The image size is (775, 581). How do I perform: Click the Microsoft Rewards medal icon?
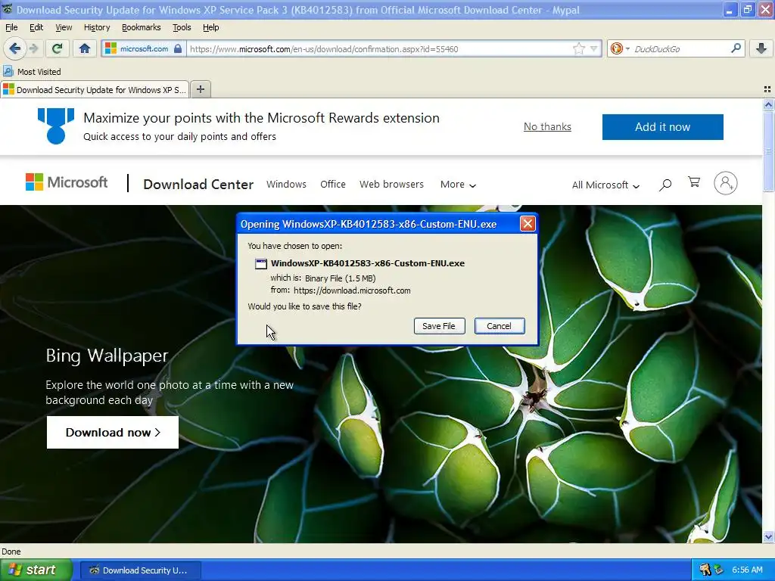(56, 126)
